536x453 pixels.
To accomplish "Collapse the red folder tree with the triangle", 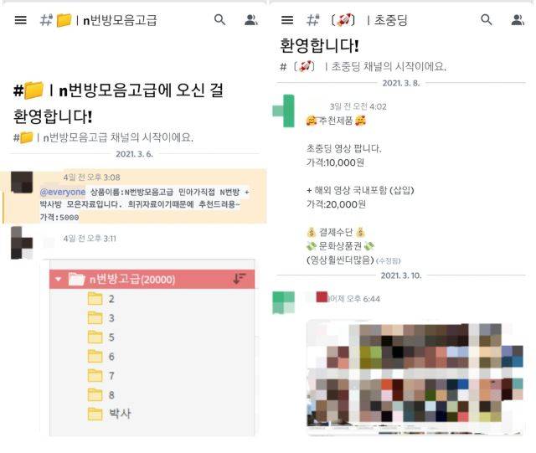I will [58, 280].
